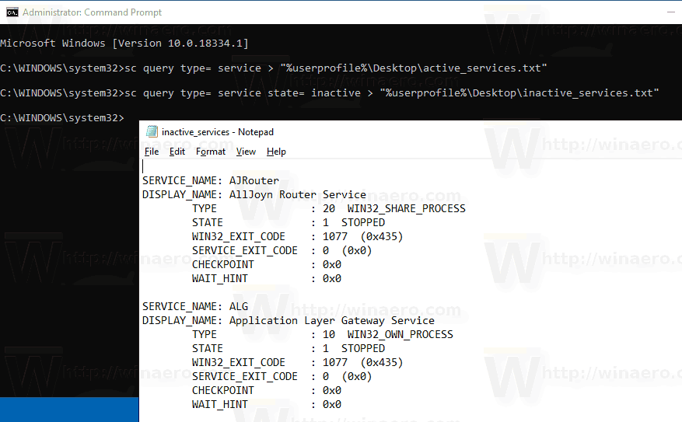Open the File menu in Notepad

point(152,152)
